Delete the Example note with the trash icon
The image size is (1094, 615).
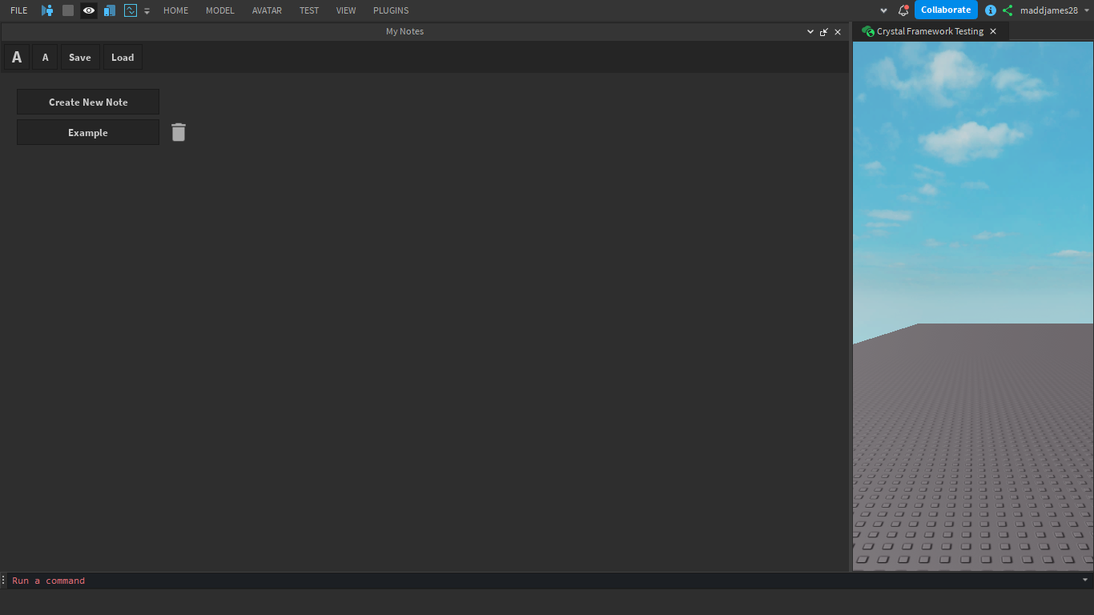pyautogui.click(x=178, y=131)
